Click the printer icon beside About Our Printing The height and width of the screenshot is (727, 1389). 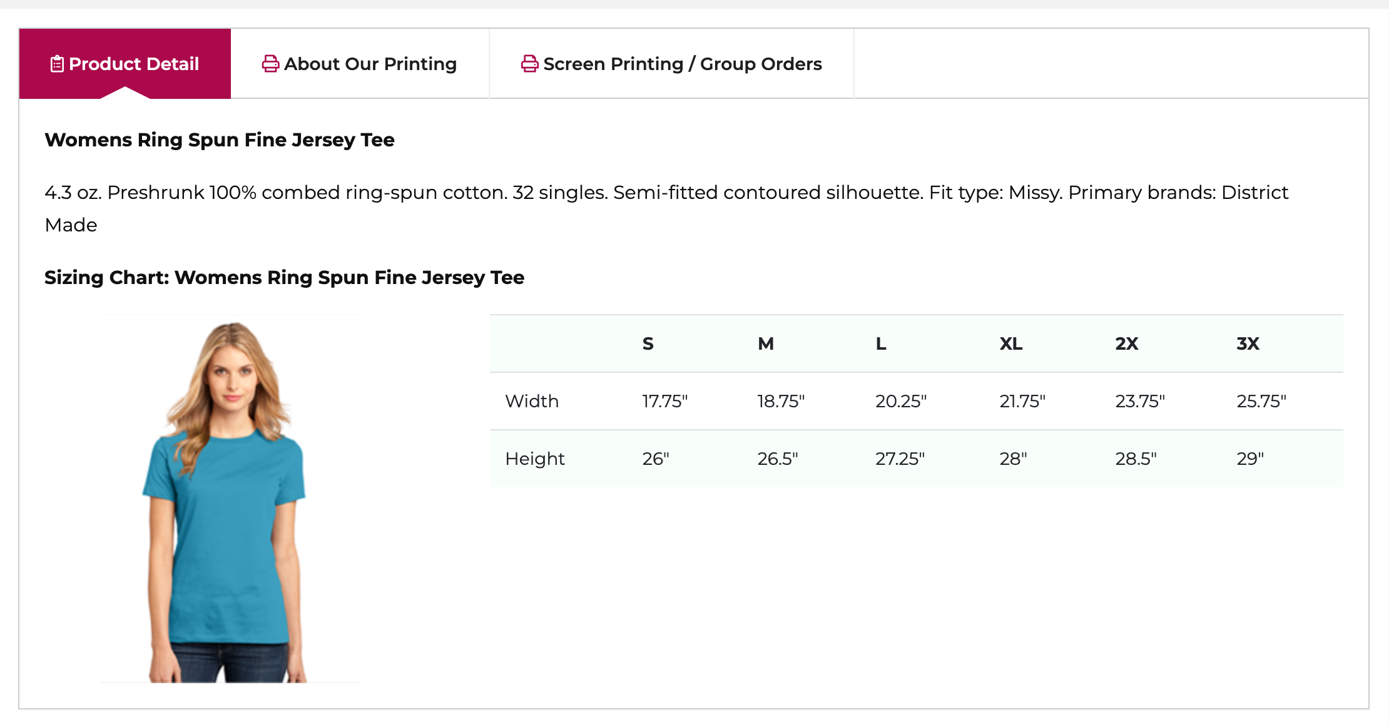pyautogui.click(x=270, y=64)
